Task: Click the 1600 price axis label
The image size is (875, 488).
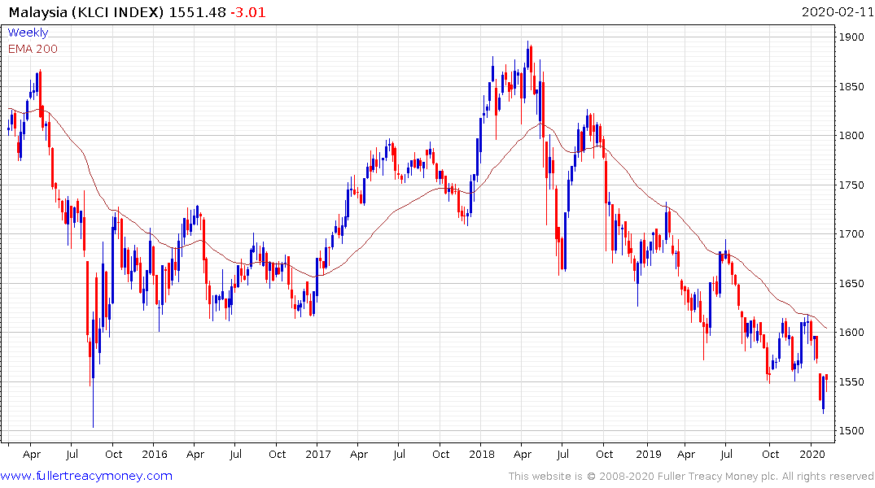Action: pyautogui.click(x=851, y=333)
